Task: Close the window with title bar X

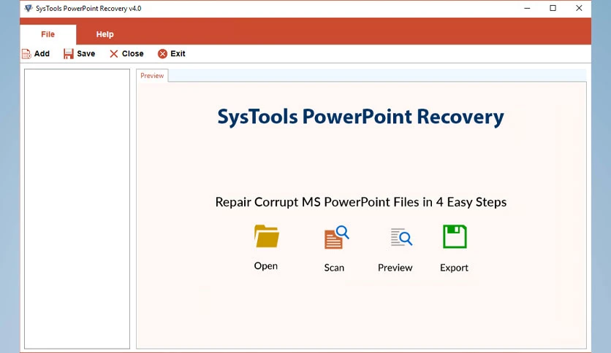Action: [579, 8]
